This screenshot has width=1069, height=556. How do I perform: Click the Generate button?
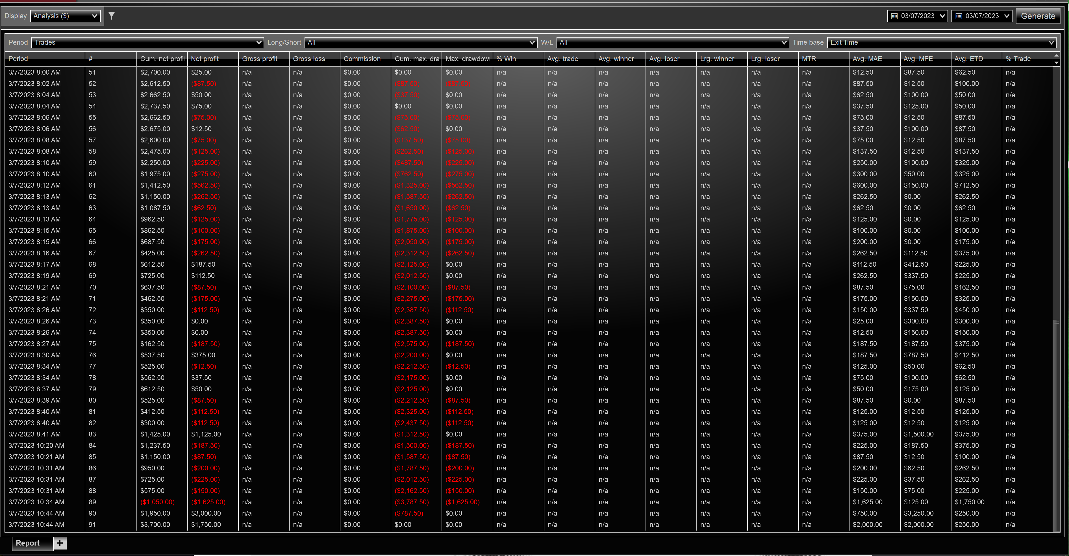[1038, 16]
